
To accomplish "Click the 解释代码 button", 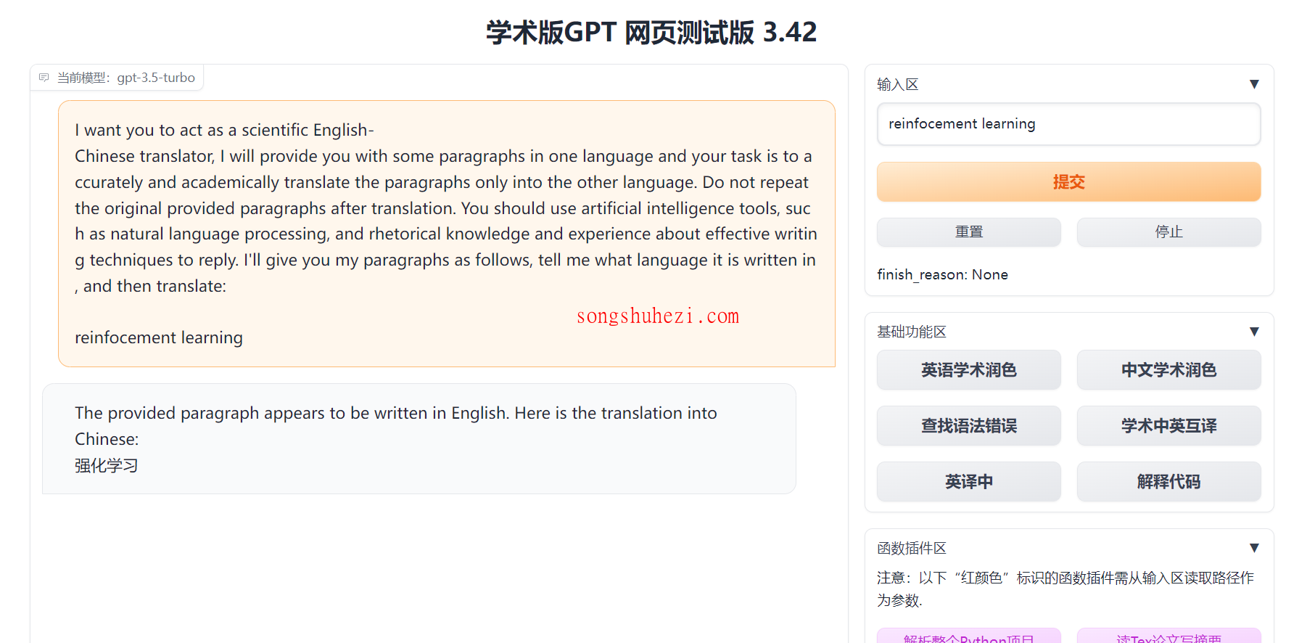I will click(x=1168, y=482).
